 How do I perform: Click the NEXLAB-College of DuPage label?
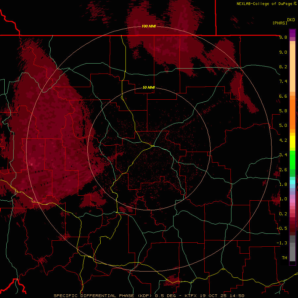click(264, 4)
